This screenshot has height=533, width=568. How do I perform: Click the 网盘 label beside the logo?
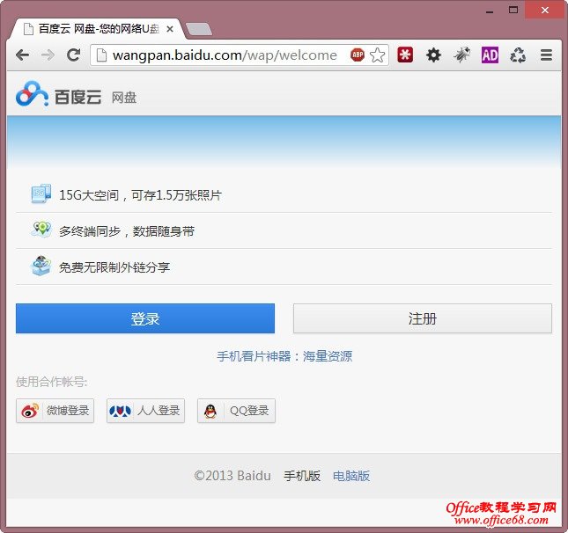pyautogui.click(x=124, y=98)
